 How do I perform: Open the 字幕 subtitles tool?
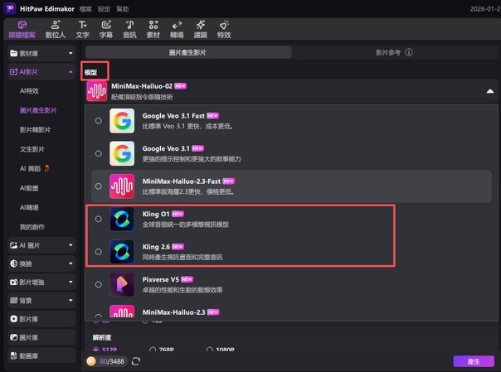coord(105,30)
